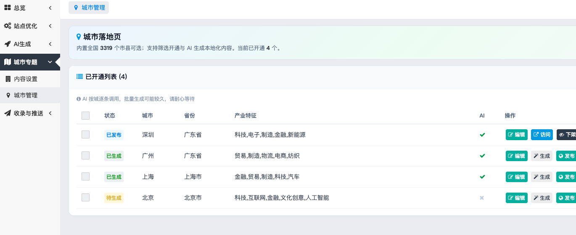Tick the checkbox for 北京 row

click(x=86, y=198)
